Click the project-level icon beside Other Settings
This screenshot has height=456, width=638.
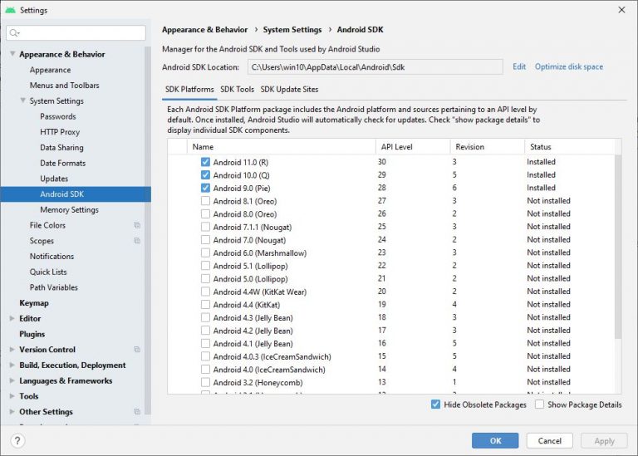coord(137,412)
